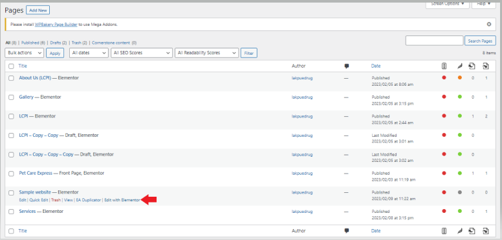Click the SEO score icon in footer row
Image resolution: width=502 pixels, height=240 pixels.
(444, 231)
